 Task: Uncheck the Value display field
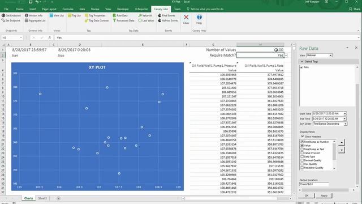[302, 146]
